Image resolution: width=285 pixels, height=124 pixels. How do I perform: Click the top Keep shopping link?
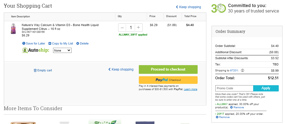pos(188,7)
